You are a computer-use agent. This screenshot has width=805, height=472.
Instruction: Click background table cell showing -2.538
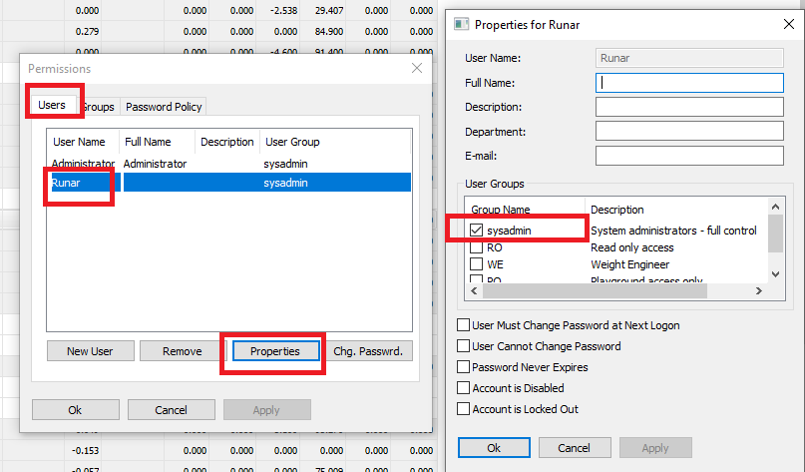285,10
